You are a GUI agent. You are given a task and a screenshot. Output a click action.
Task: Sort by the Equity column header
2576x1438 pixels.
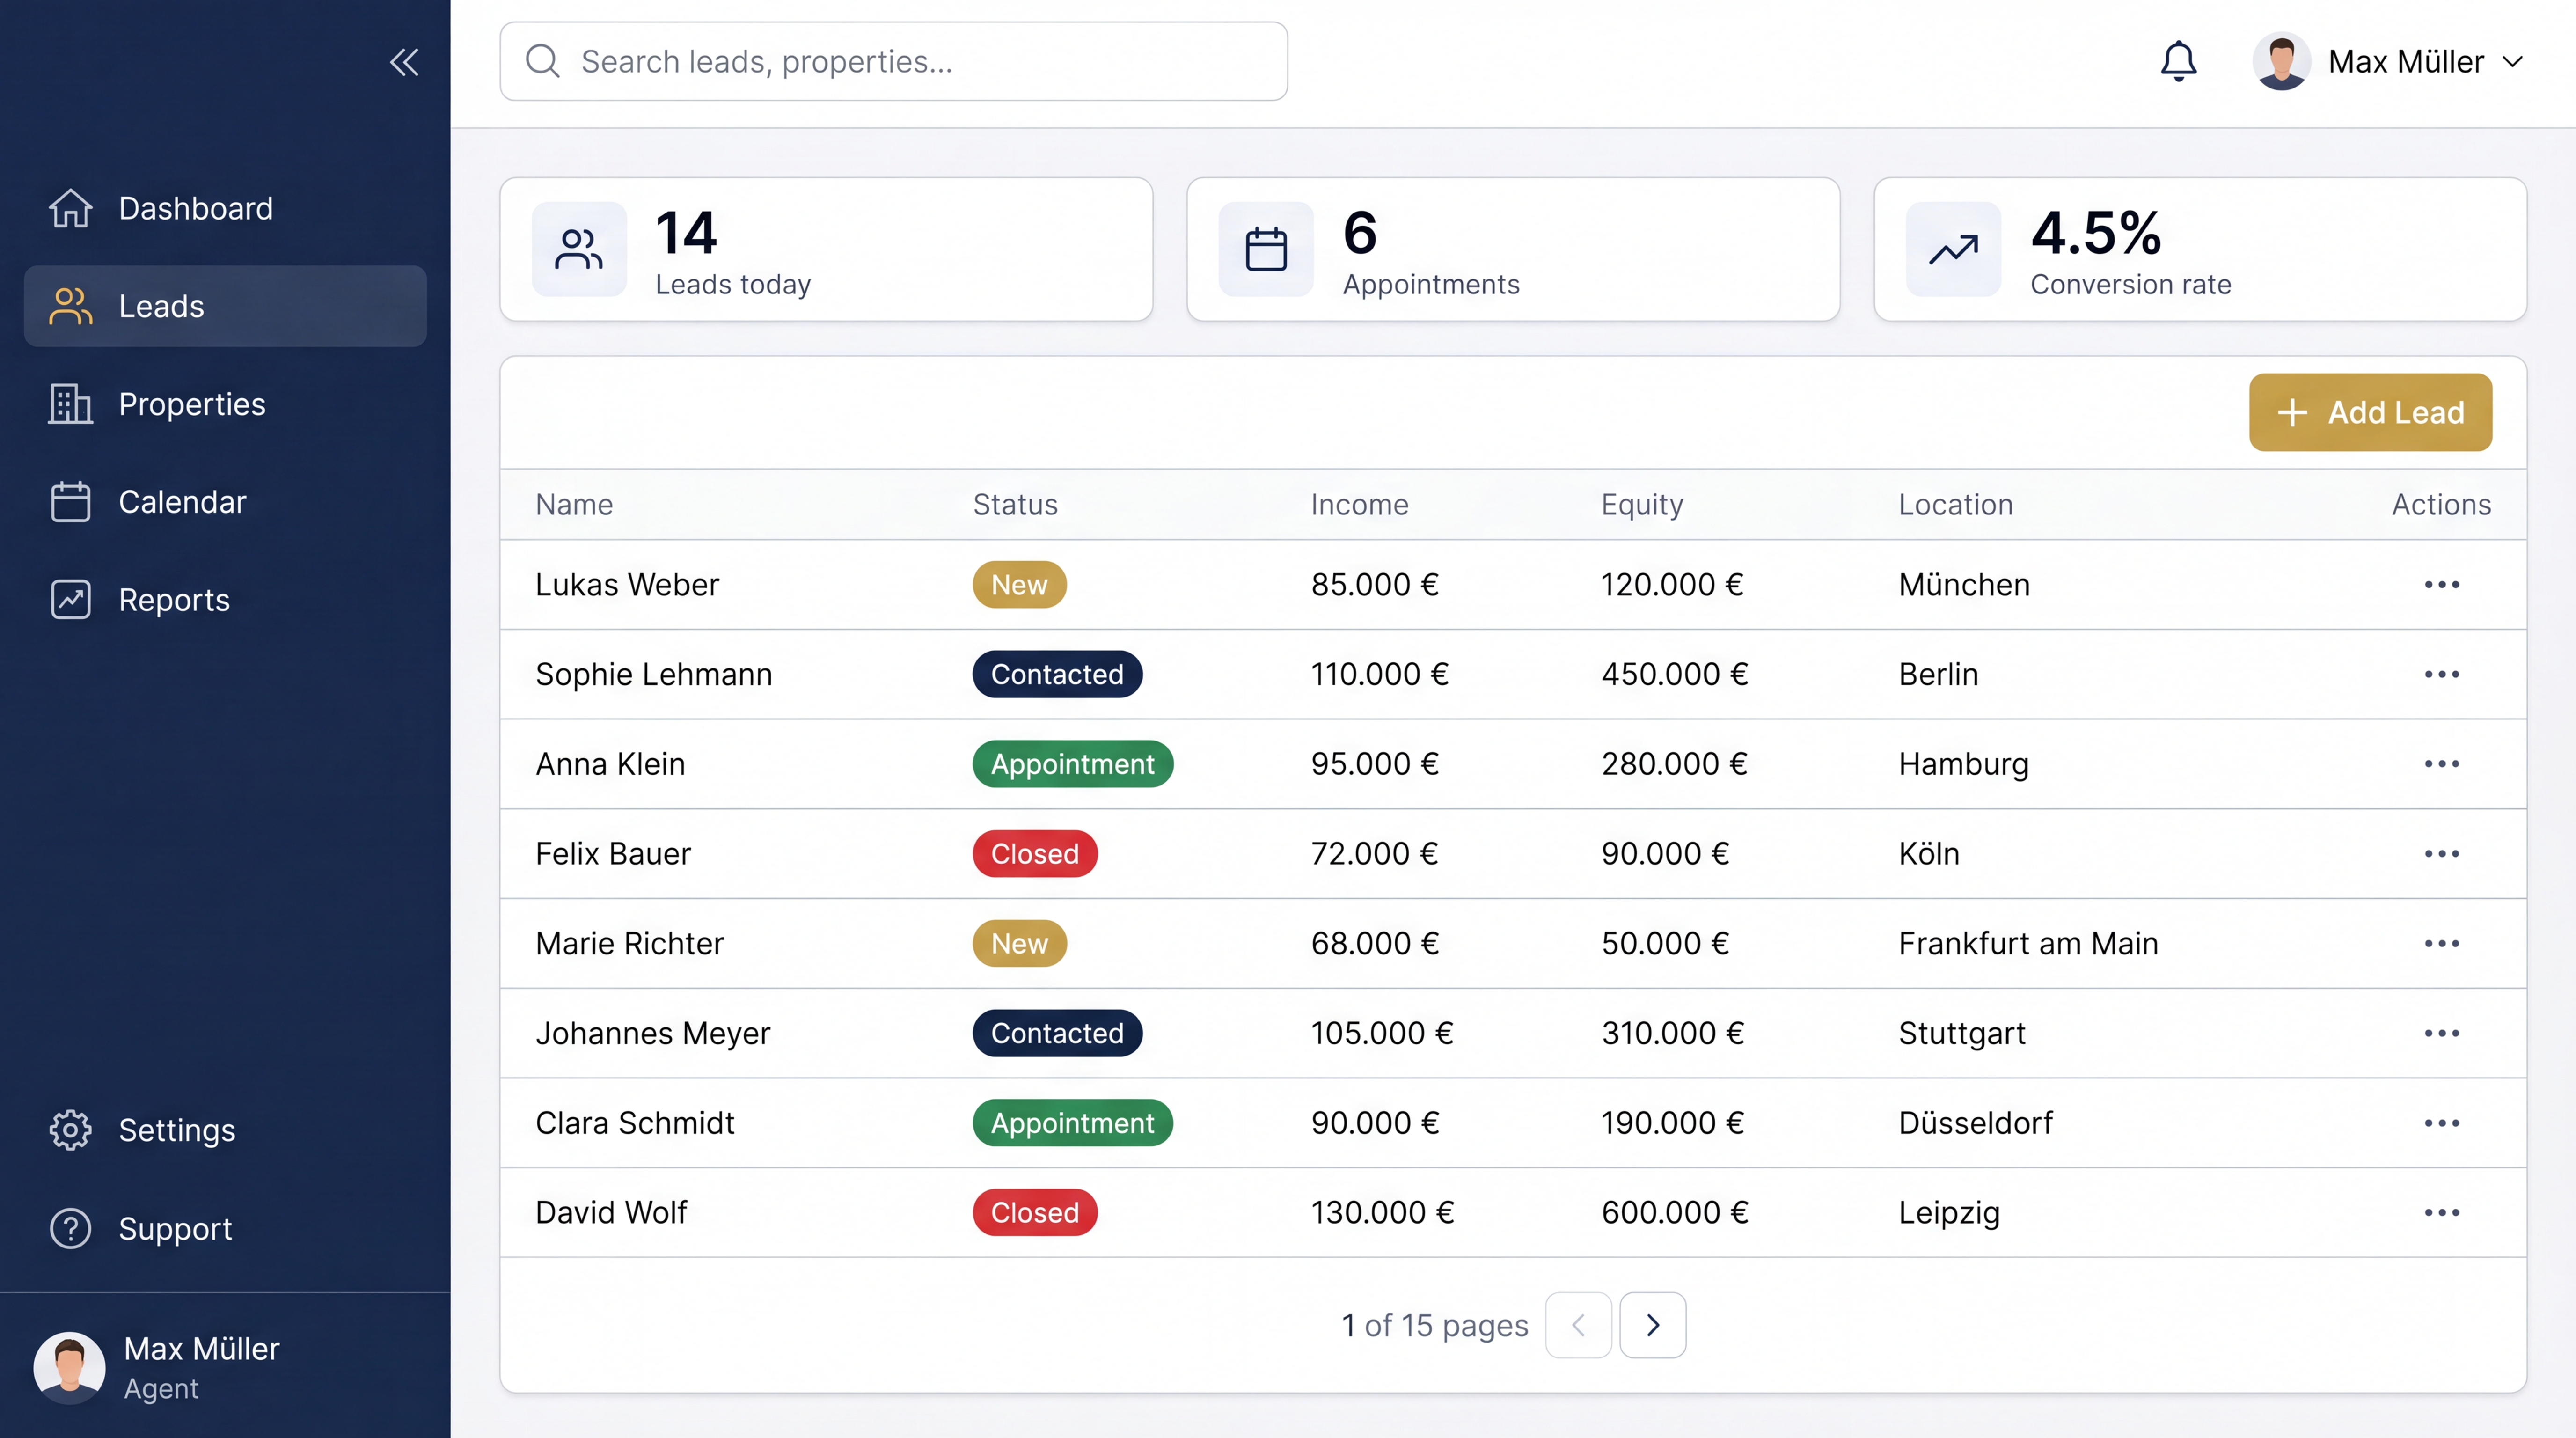1642,505
